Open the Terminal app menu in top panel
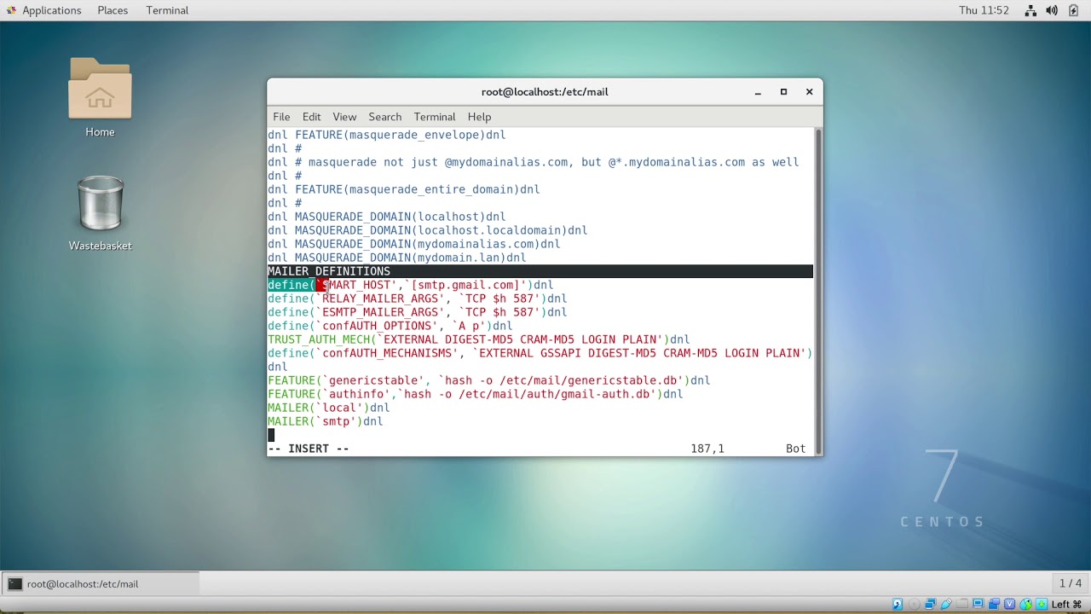 coord(167,10)
